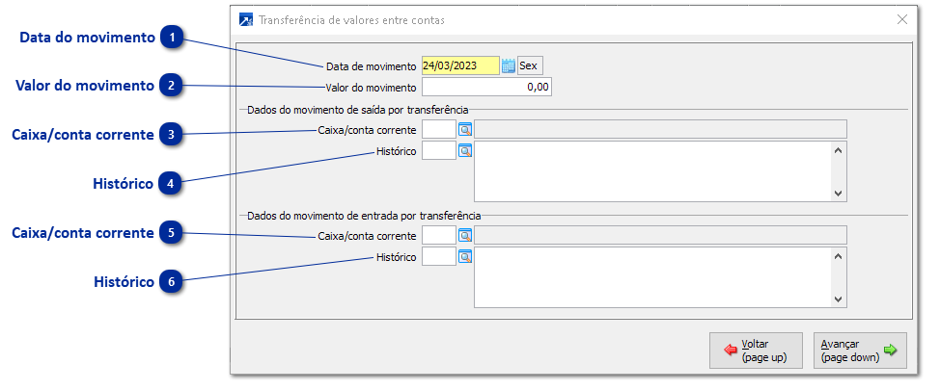Click the entrada Histórico code field
Screen dimensions: 940x390
[439, 256]
